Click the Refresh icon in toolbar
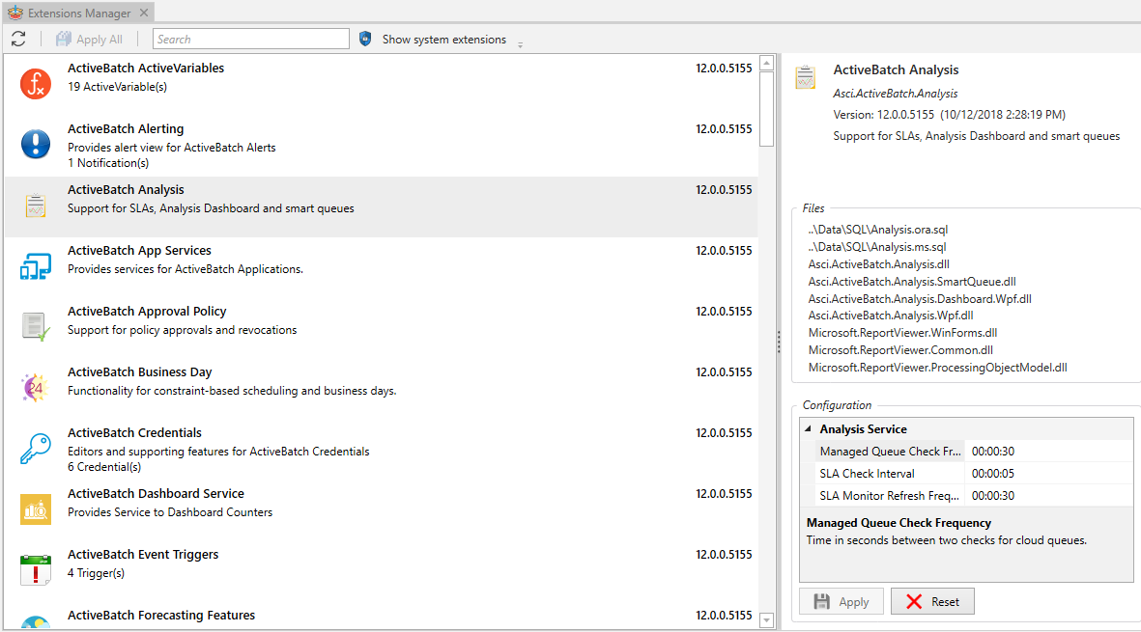The image size is (1141, 632). 19,40
